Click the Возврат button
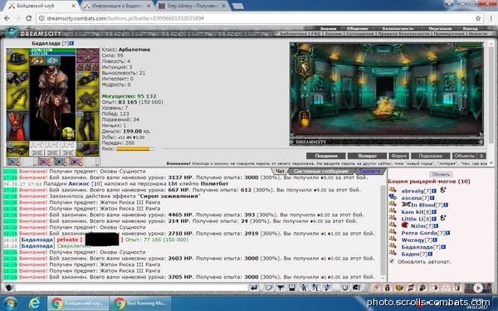Viewport: 498px width, 311px height. pyautogui.click(x=367, y=156)
